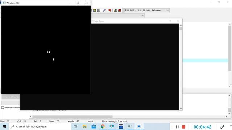Open the Windows Start menu
The image size is (232, 130).
pos(4,126)
